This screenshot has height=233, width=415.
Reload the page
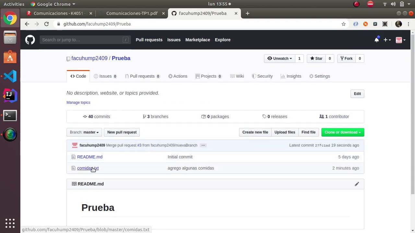(46, 24)
